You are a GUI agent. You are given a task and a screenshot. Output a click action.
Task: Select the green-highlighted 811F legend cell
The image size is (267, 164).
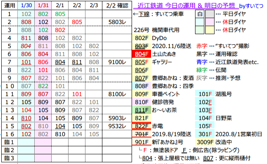[x=141, y=110]
